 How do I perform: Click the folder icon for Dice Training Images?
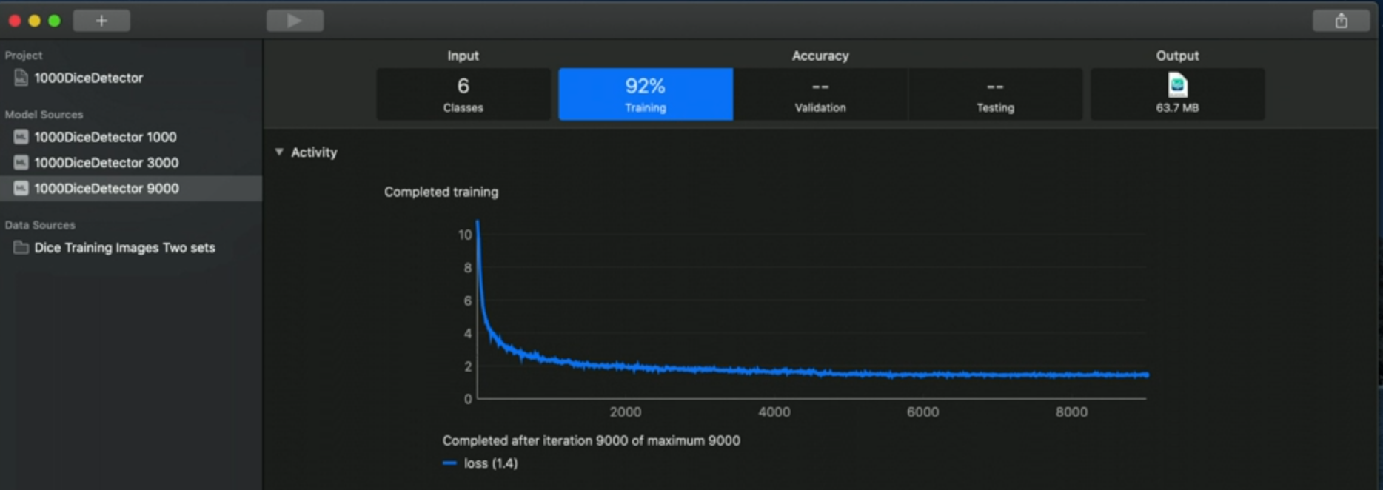[21, 248]
